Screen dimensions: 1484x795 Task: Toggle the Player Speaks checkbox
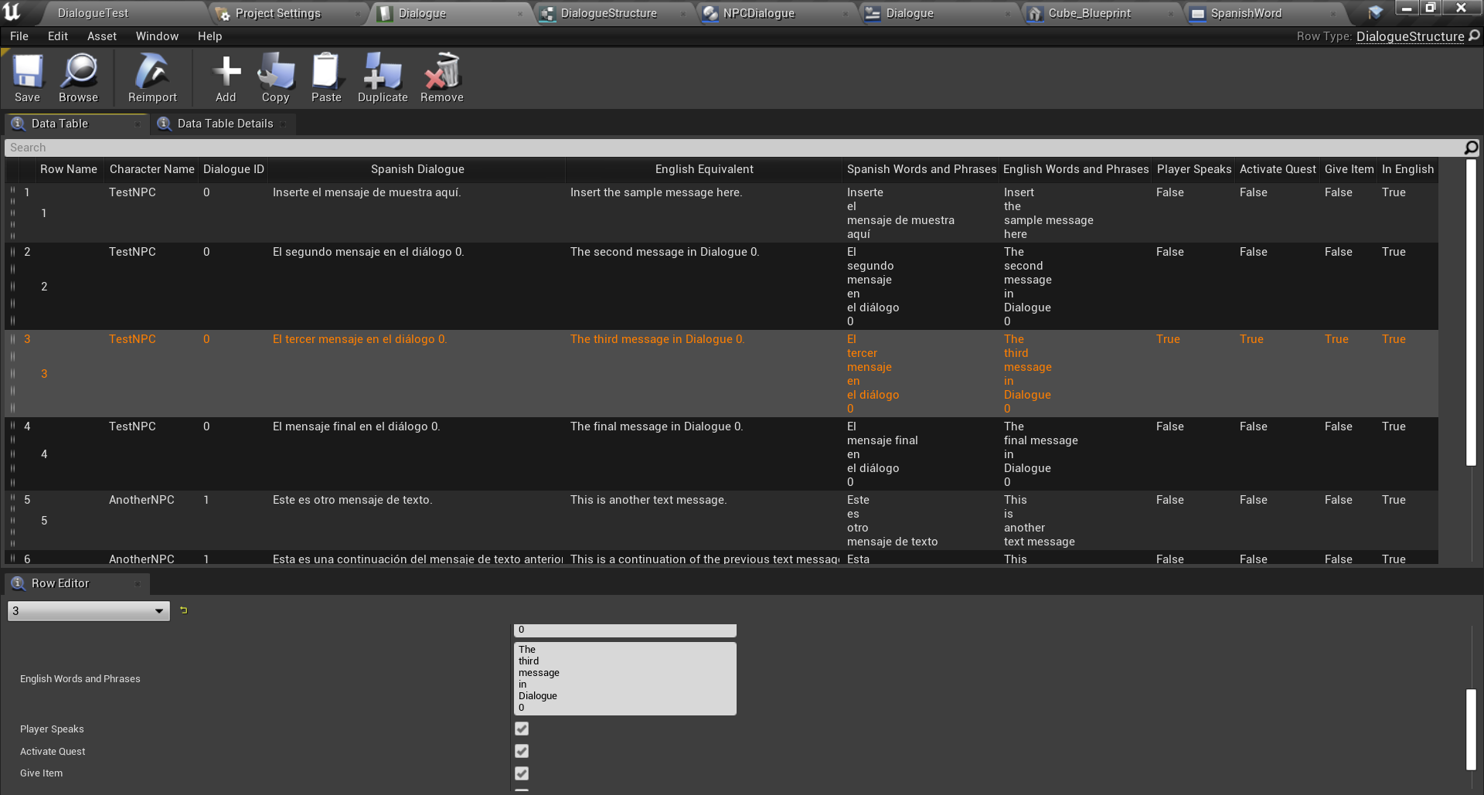[522, 729]
